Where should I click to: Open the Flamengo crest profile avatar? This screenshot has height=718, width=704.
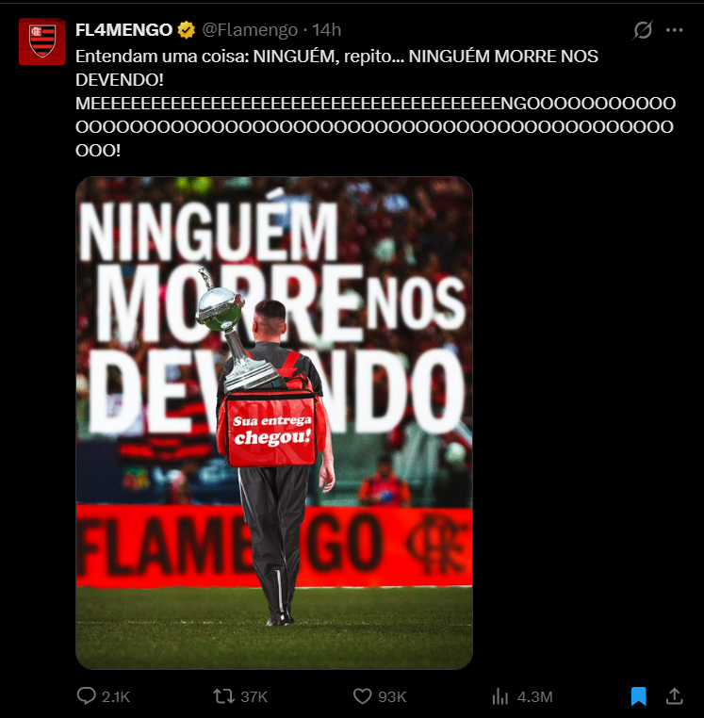click(42, 41)
